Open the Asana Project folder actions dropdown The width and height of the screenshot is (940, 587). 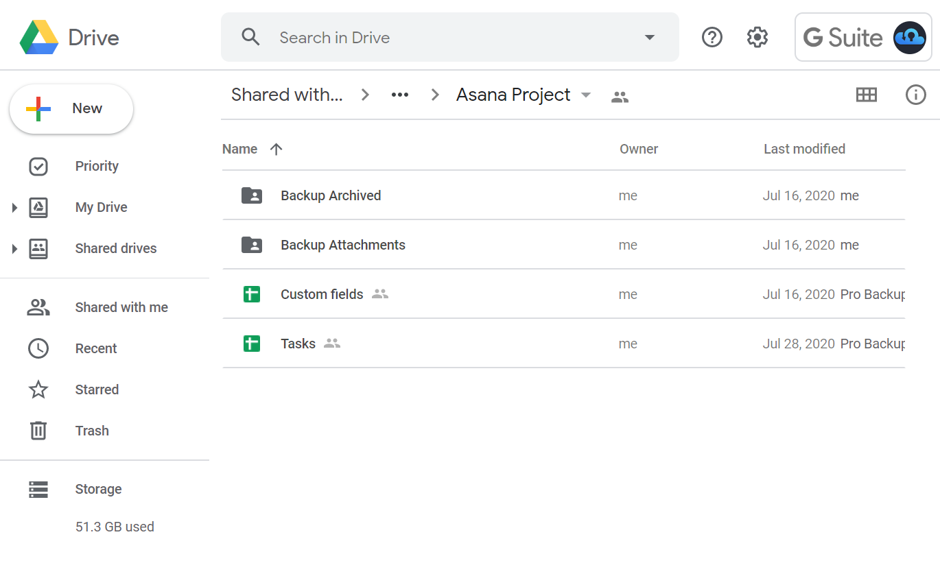pos(585,96)
